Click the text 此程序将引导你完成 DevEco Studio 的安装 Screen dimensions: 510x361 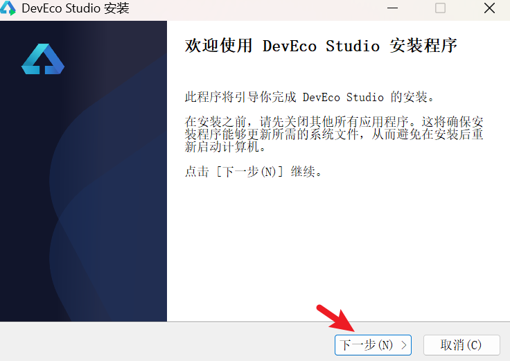coord(309,97)
